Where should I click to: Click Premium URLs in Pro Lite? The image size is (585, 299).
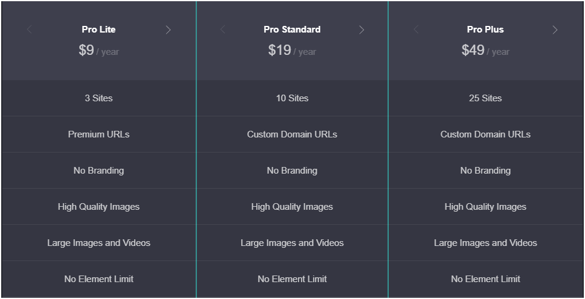(x=99, y=134)
